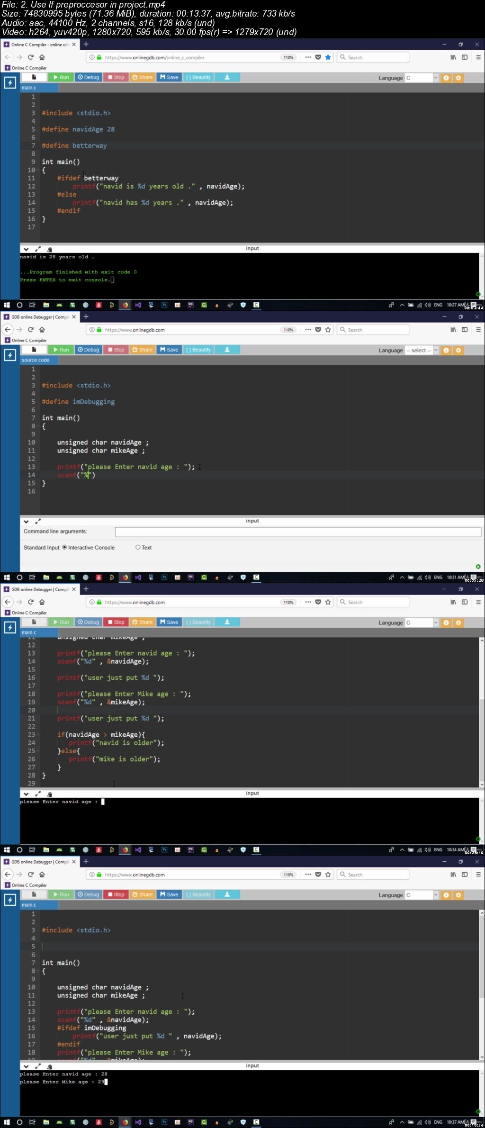
Task: Click the new file icon in the 10:27 AM frame
Action: coord(34,77)
